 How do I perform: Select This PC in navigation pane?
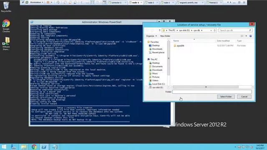[152, 59]
